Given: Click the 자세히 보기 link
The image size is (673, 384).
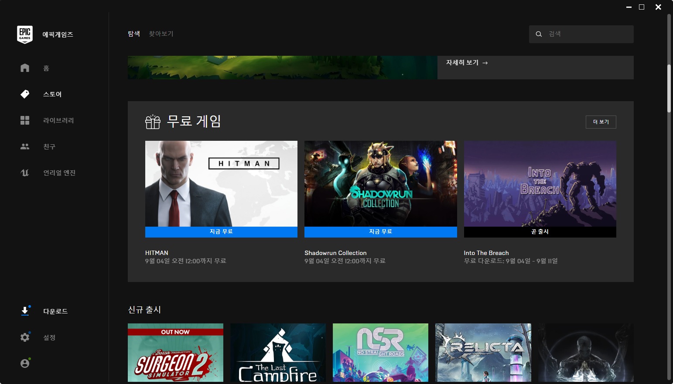Looking at the screenshot, I should coord(467,63).
